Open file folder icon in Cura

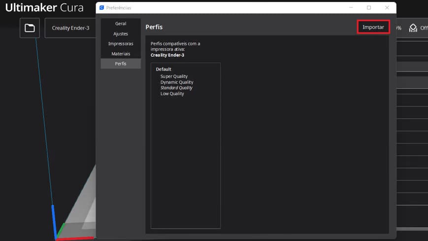[30, 28]
